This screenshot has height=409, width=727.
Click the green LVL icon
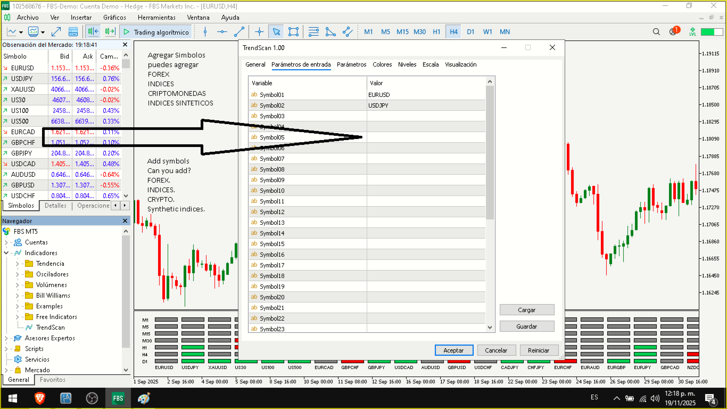pos(692,32)
